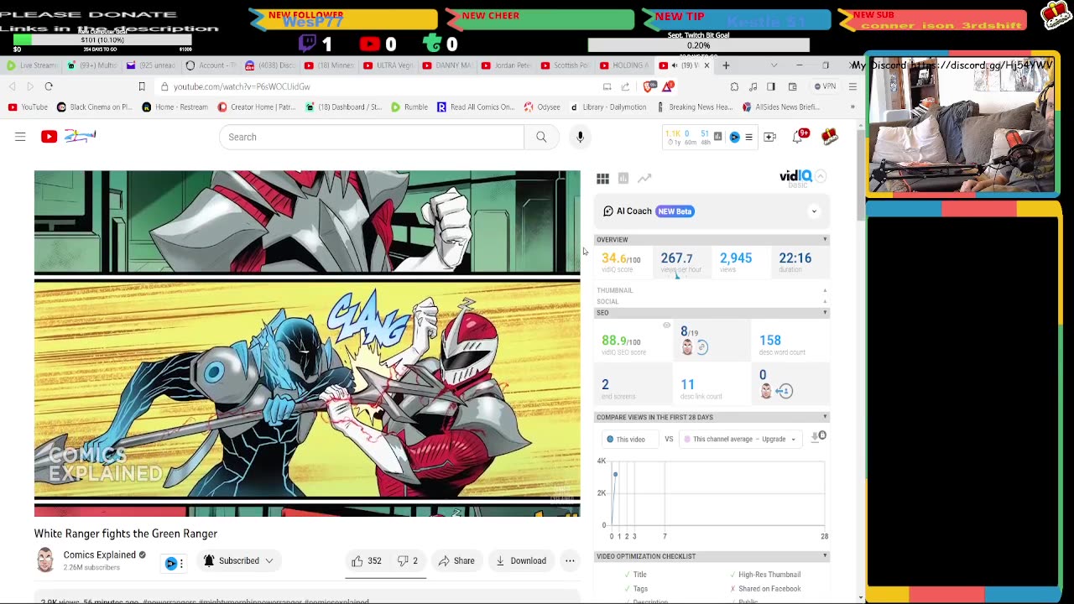Click the search magnifier button
This screenshot has width=1074, height=604.
pos(541,137)
